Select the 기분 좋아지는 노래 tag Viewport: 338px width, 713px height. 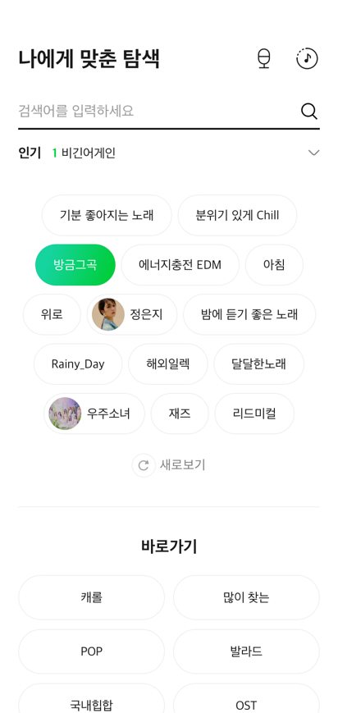[107, 215]
